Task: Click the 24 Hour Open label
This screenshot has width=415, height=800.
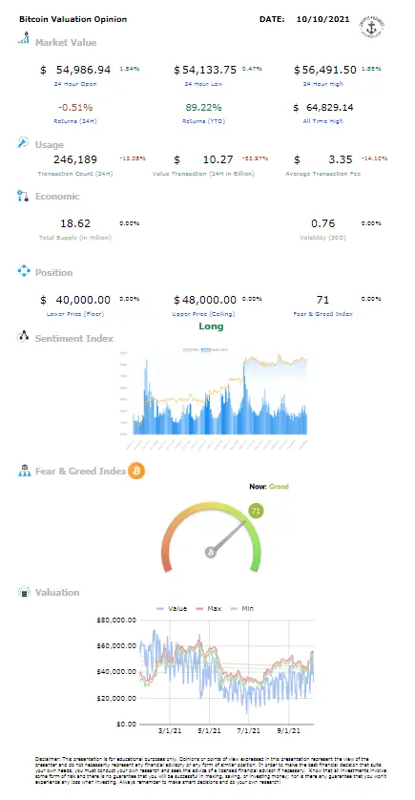Action: (75, 84)
